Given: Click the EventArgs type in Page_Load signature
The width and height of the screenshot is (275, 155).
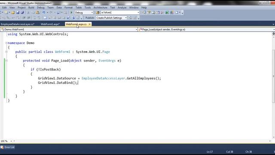Looking at the screenshot, I should coord(107,61).
